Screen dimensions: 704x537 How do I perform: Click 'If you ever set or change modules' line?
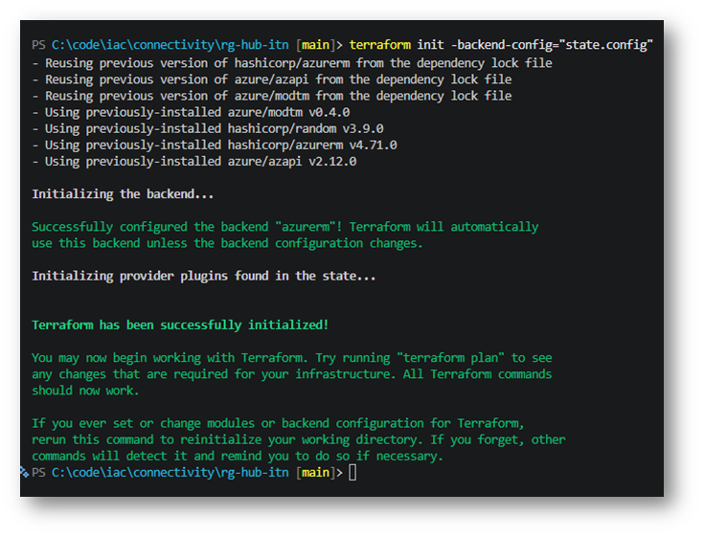[279, 423]
